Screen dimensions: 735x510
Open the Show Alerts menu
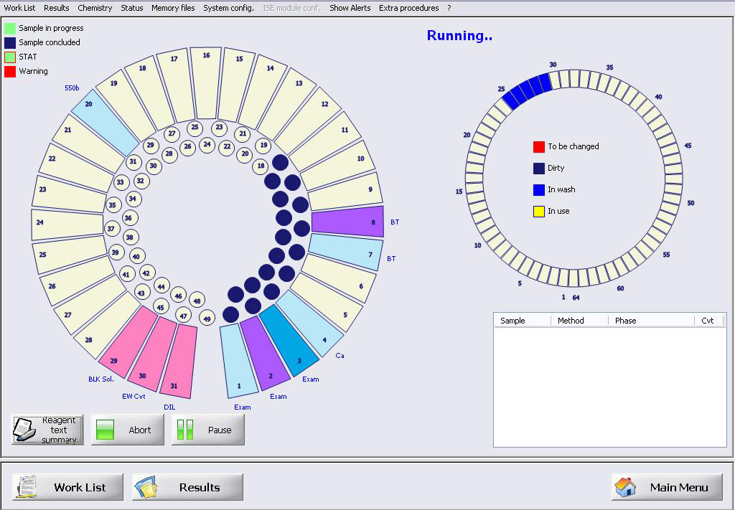pyautogui.click(x=350, y=8)
